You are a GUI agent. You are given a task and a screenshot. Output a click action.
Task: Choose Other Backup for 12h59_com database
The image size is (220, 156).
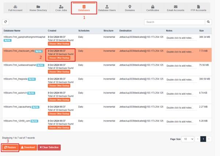tap(59, 128)
